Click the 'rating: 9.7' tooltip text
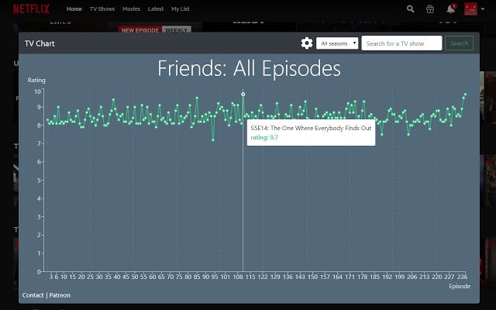This screenshot has height=310, width=496. pyautogui.click(x=264, y=137)
